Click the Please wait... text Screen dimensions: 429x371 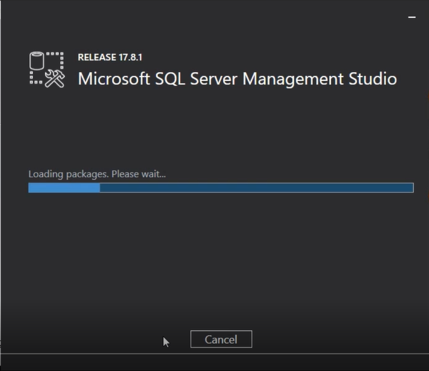pos(139,174)
